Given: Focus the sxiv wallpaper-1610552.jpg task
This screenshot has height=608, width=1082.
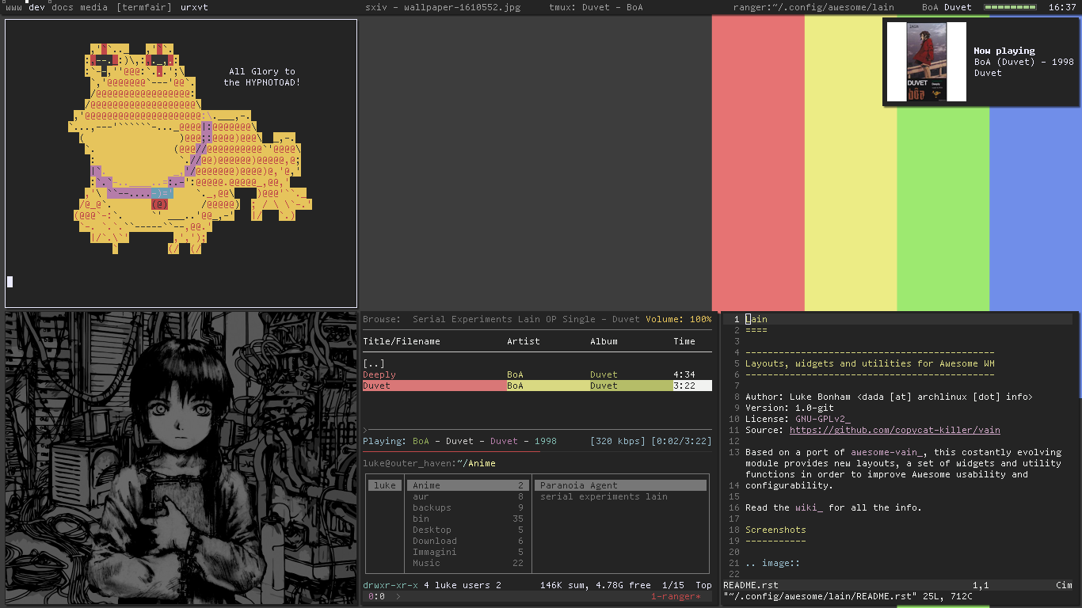Looking at the screenshot, I should (x=443, y=7).
